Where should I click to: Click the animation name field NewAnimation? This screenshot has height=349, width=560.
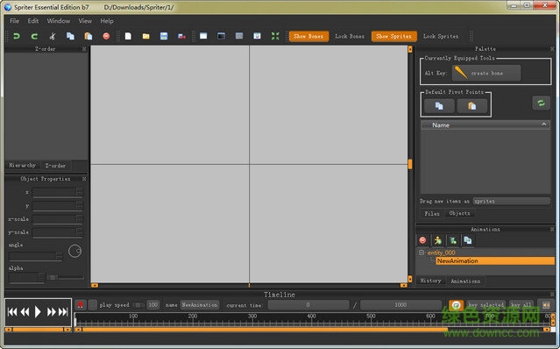(199, 304)
